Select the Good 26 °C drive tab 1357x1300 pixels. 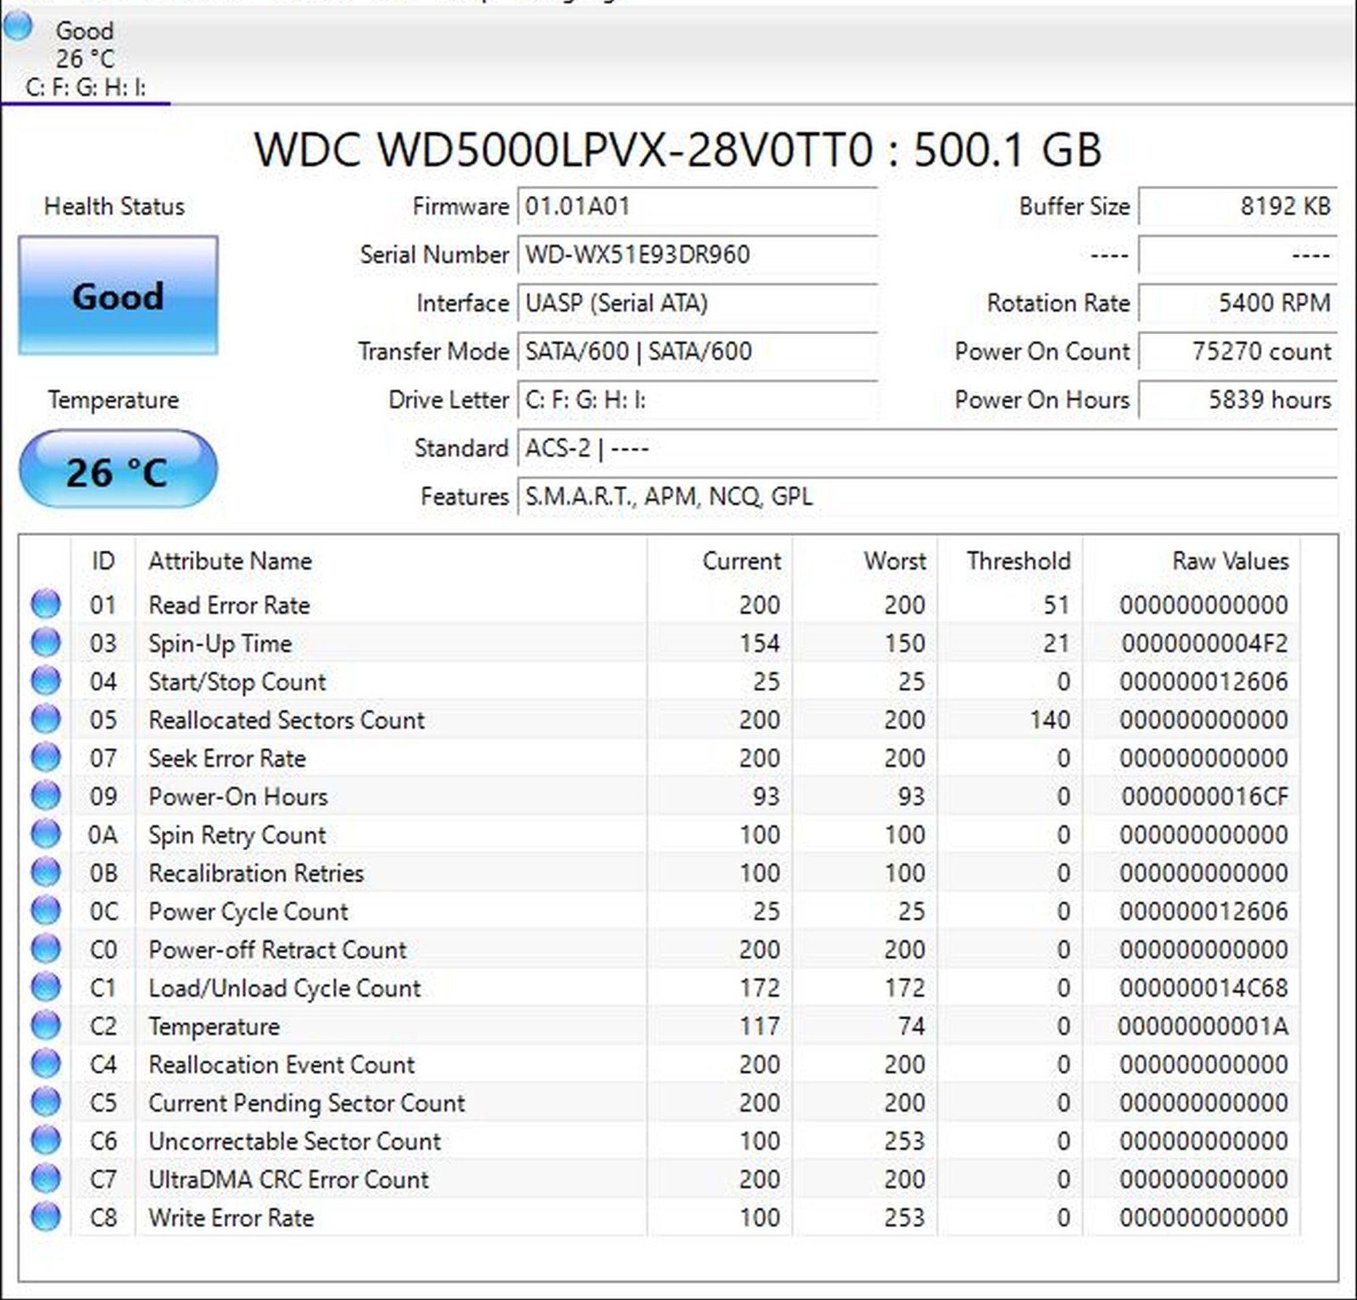point(85,58)
